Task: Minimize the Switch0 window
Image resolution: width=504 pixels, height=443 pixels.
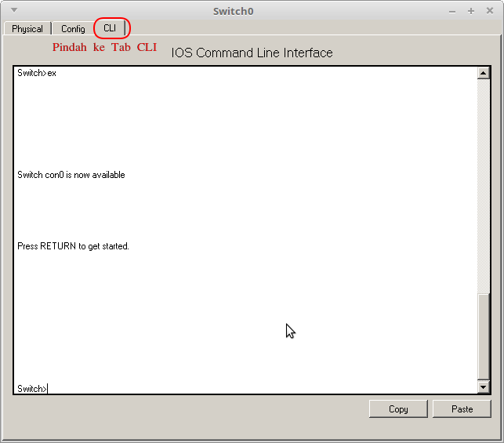Action: point(452,12)
